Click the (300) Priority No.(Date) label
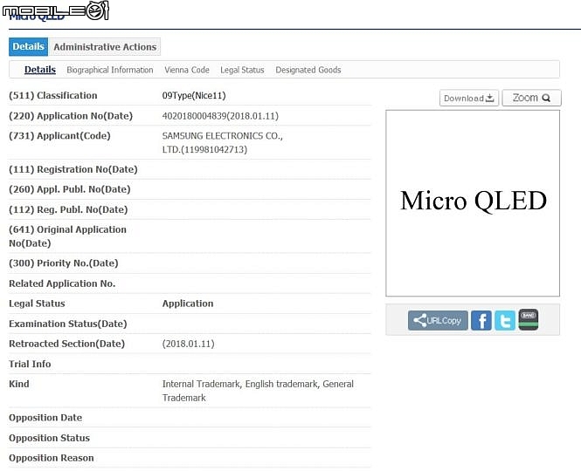The image size is (581, 471). point(64,263)
